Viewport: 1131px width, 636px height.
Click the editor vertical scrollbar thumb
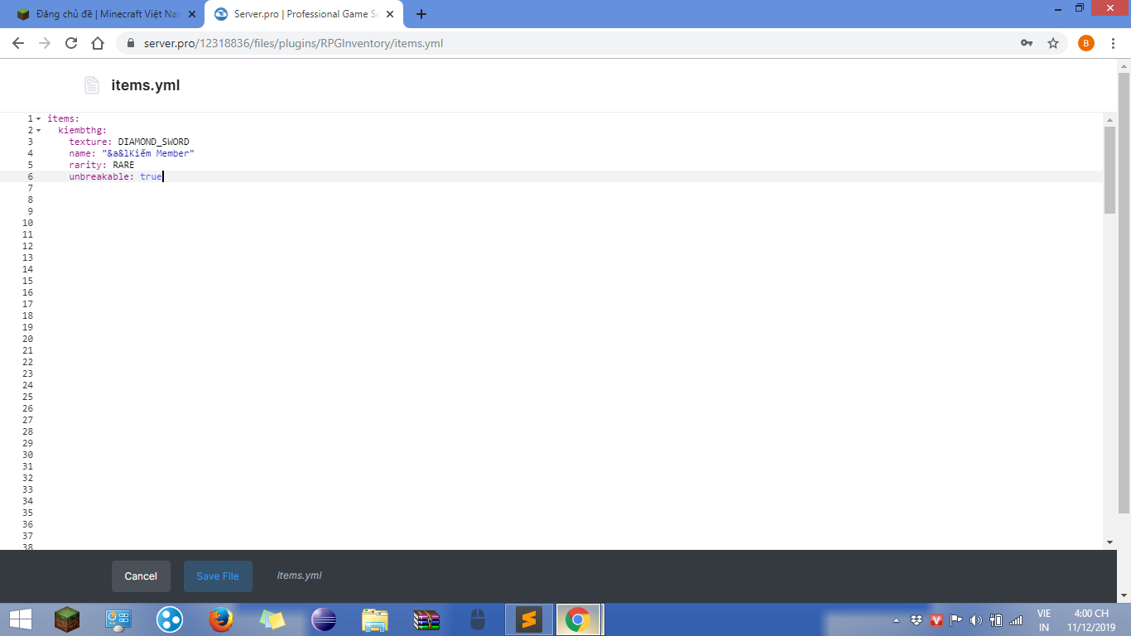point(1109,170)
